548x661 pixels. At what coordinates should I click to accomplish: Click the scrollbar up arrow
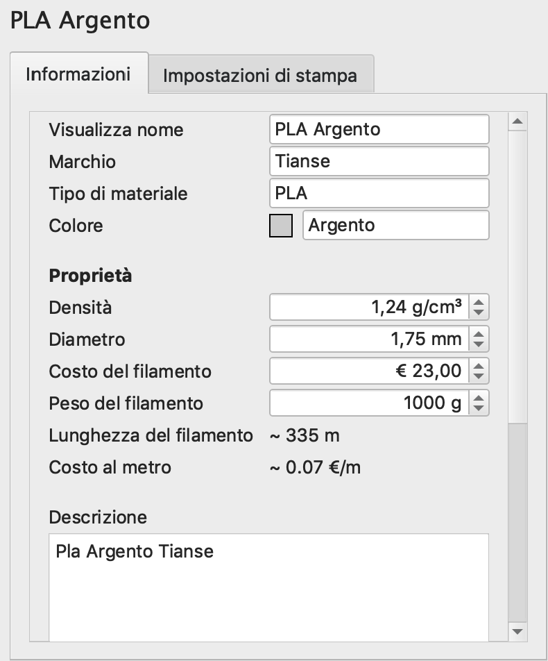pos(517,122)
